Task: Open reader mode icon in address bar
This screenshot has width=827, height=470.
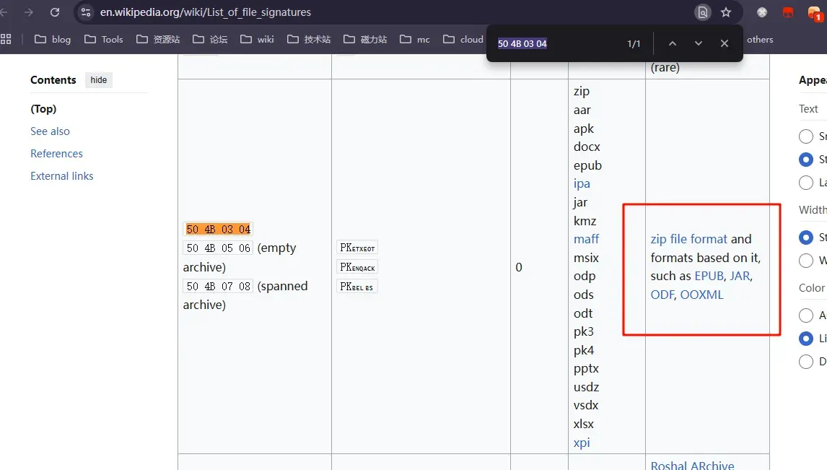Action: point(703,12)
